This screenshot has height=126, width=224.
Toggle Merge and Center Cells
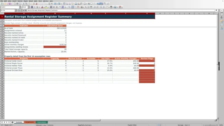[x=73, y=7]
